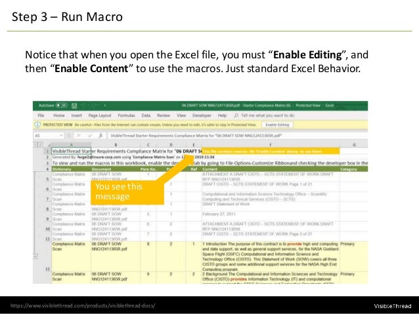Click the Content header cell
The width and height of the screenshot is (419, 314).
pos(271,169)
